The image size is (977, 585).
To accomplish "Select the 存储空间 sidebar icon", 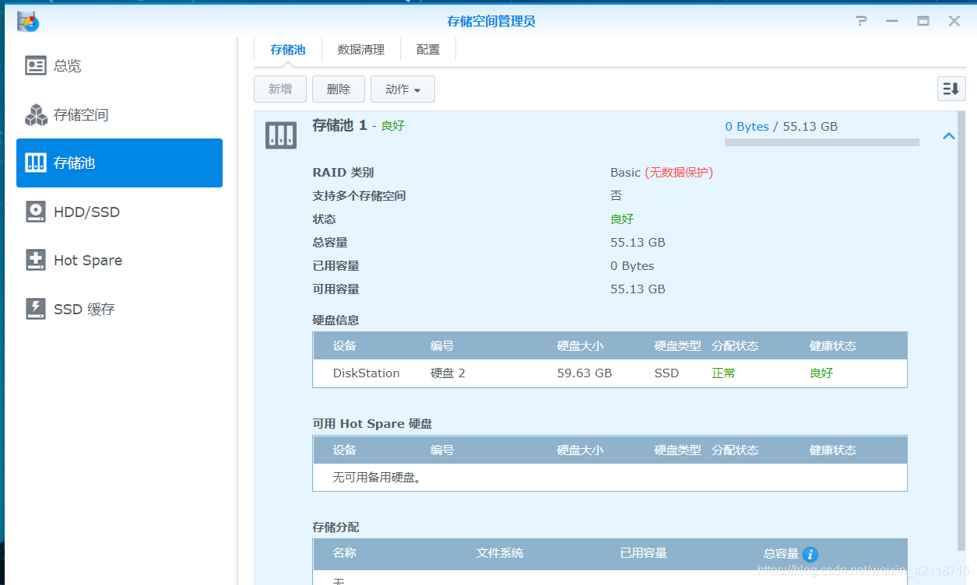I will pyautogui.click(x=81, y=114).
